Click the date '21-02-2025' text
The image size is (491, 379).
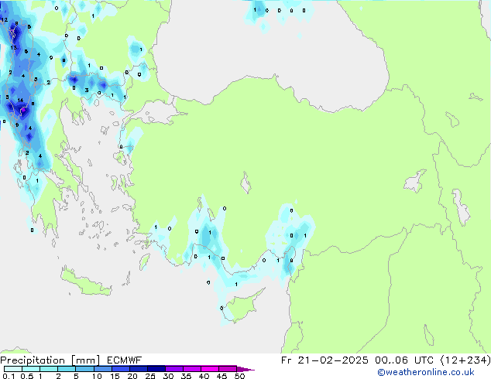point(332,360)
